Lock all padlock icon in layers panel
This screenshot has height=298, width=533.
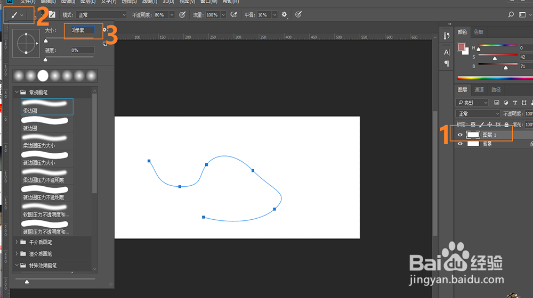coord(506,124)
